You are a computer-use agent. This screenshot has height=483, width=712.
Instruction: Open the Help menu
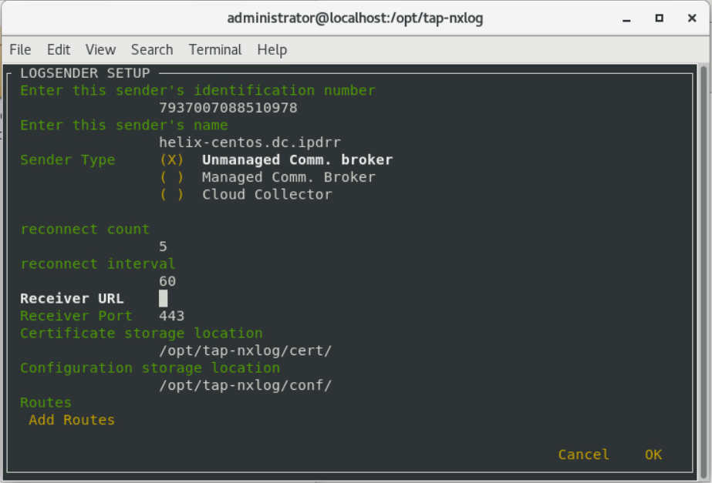272,49
